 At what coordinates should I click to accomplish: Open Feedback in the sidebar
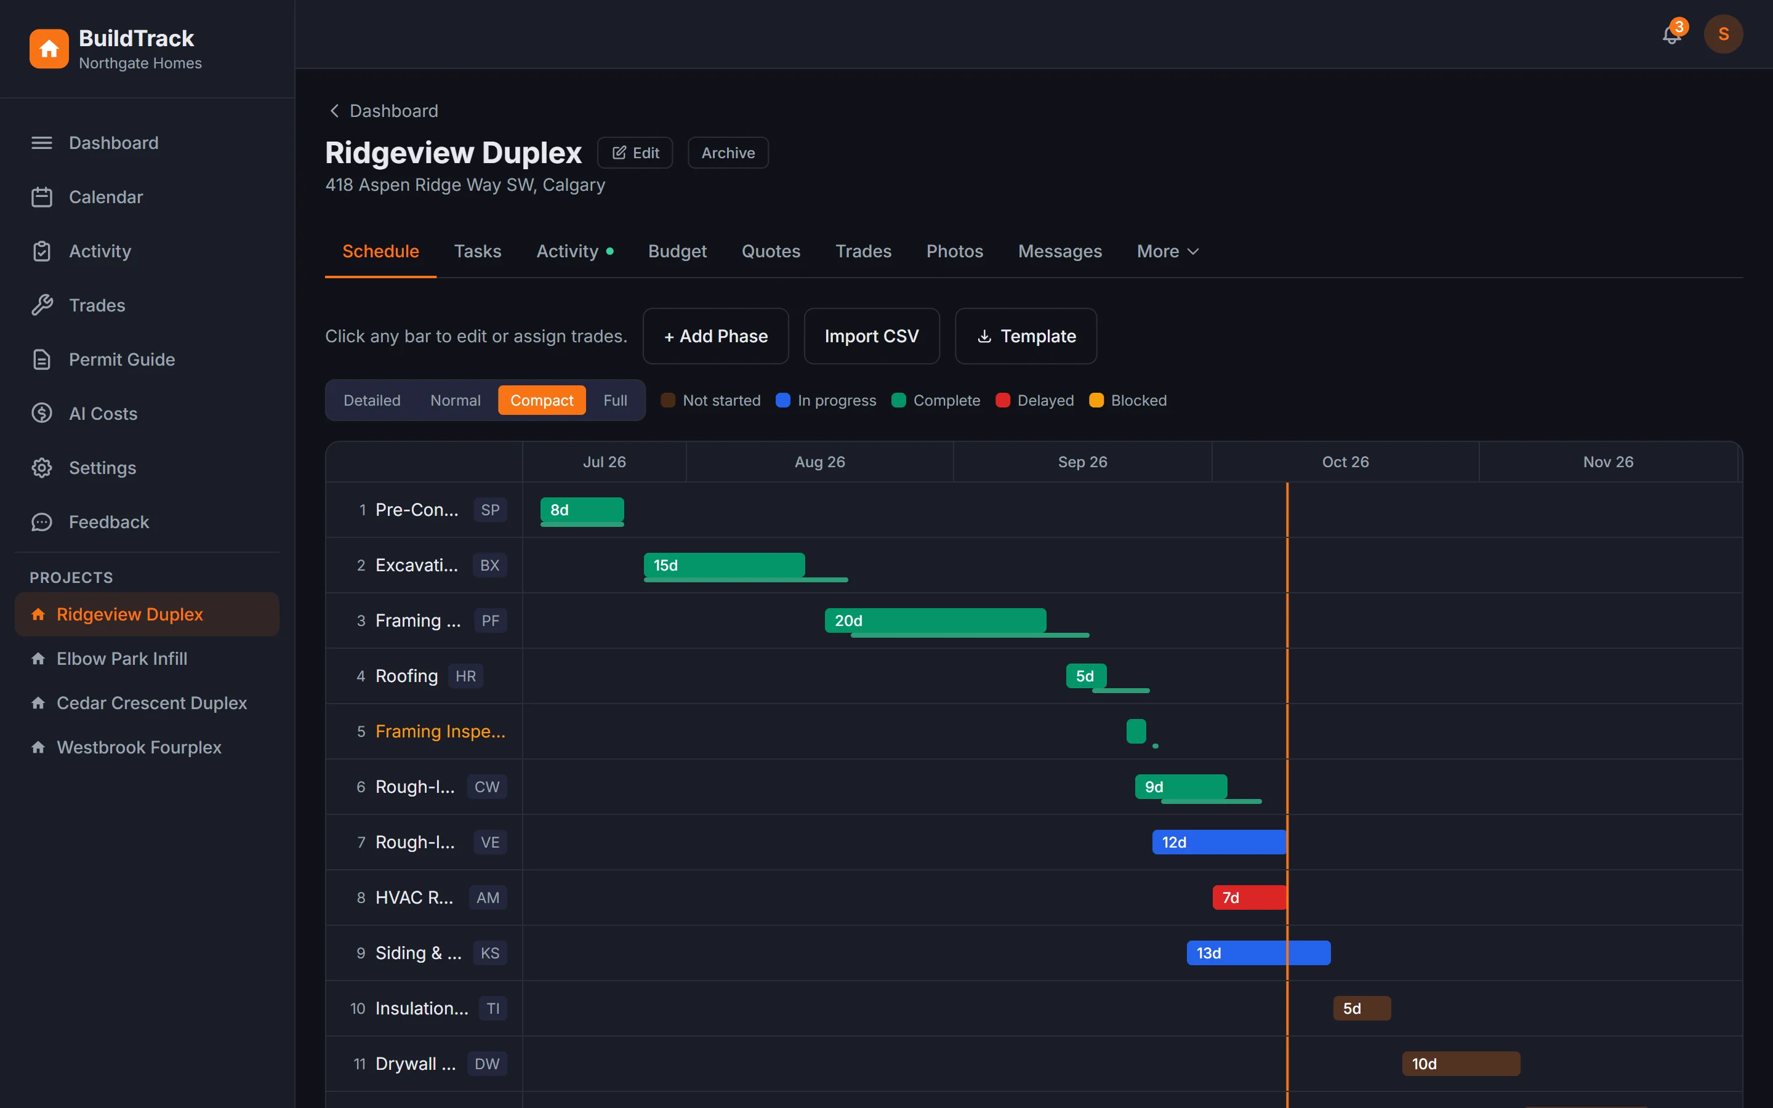click(x=147, y=523)
